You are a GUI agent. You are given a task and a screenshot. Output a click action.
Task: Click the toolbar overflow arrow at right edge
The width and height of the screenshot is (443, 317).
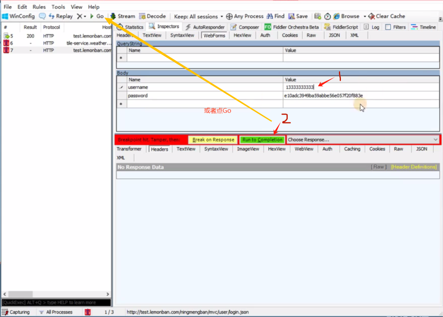point(440,19)
